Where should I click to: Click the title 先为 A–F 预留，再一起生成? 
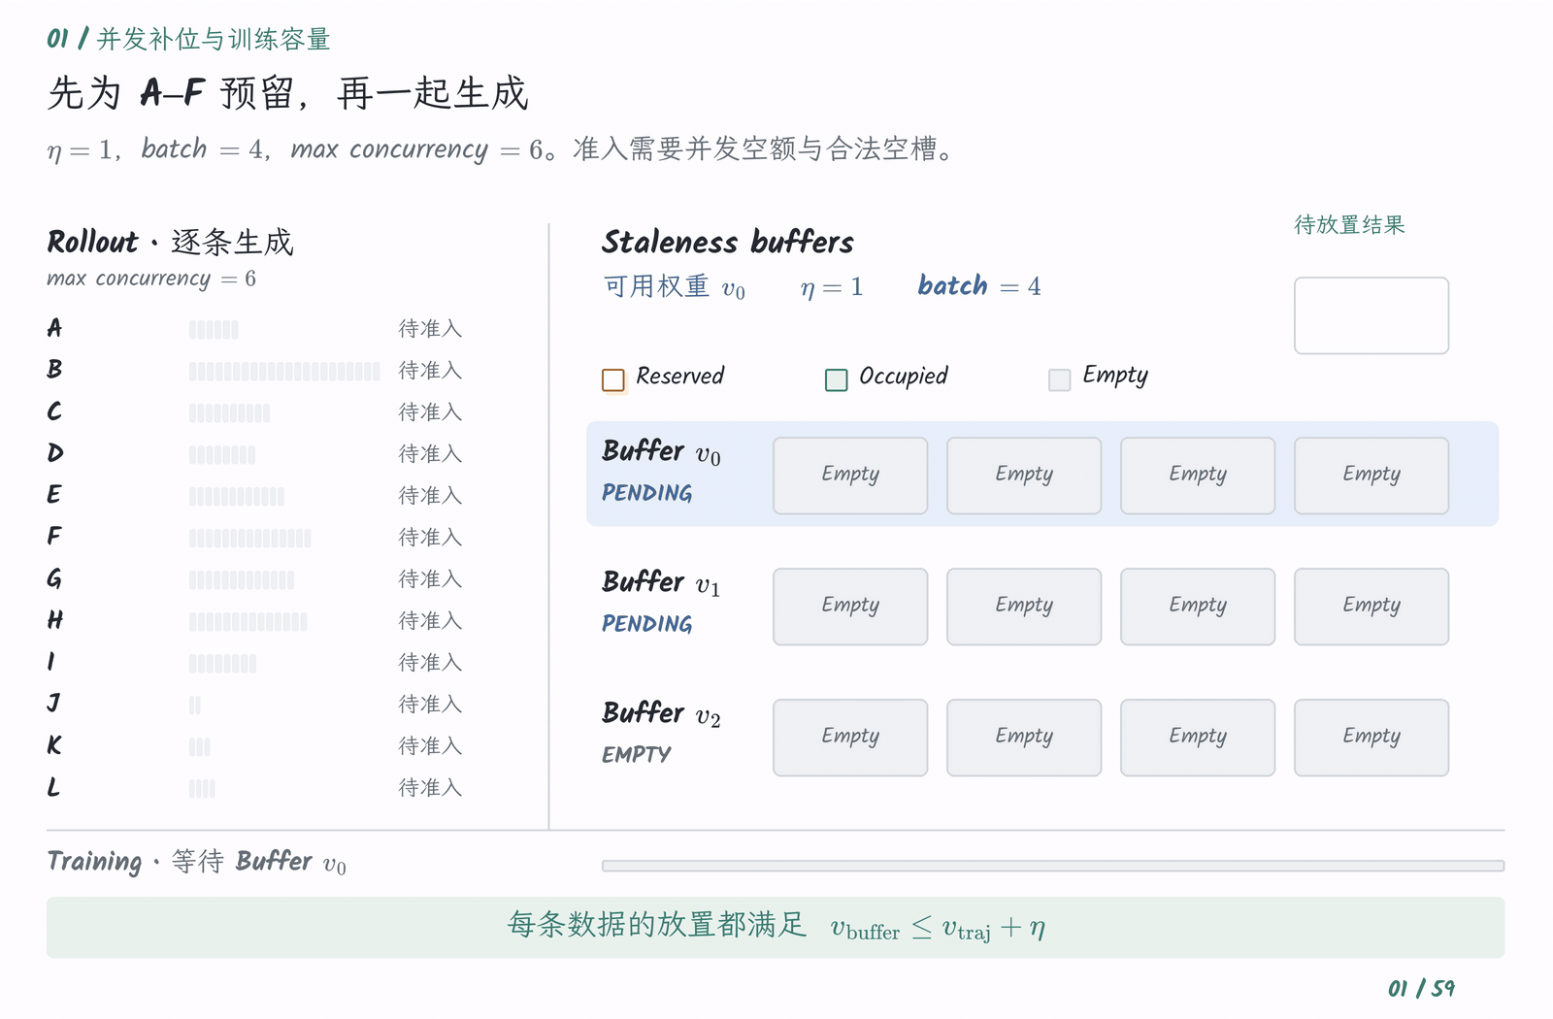pos(287,93)
